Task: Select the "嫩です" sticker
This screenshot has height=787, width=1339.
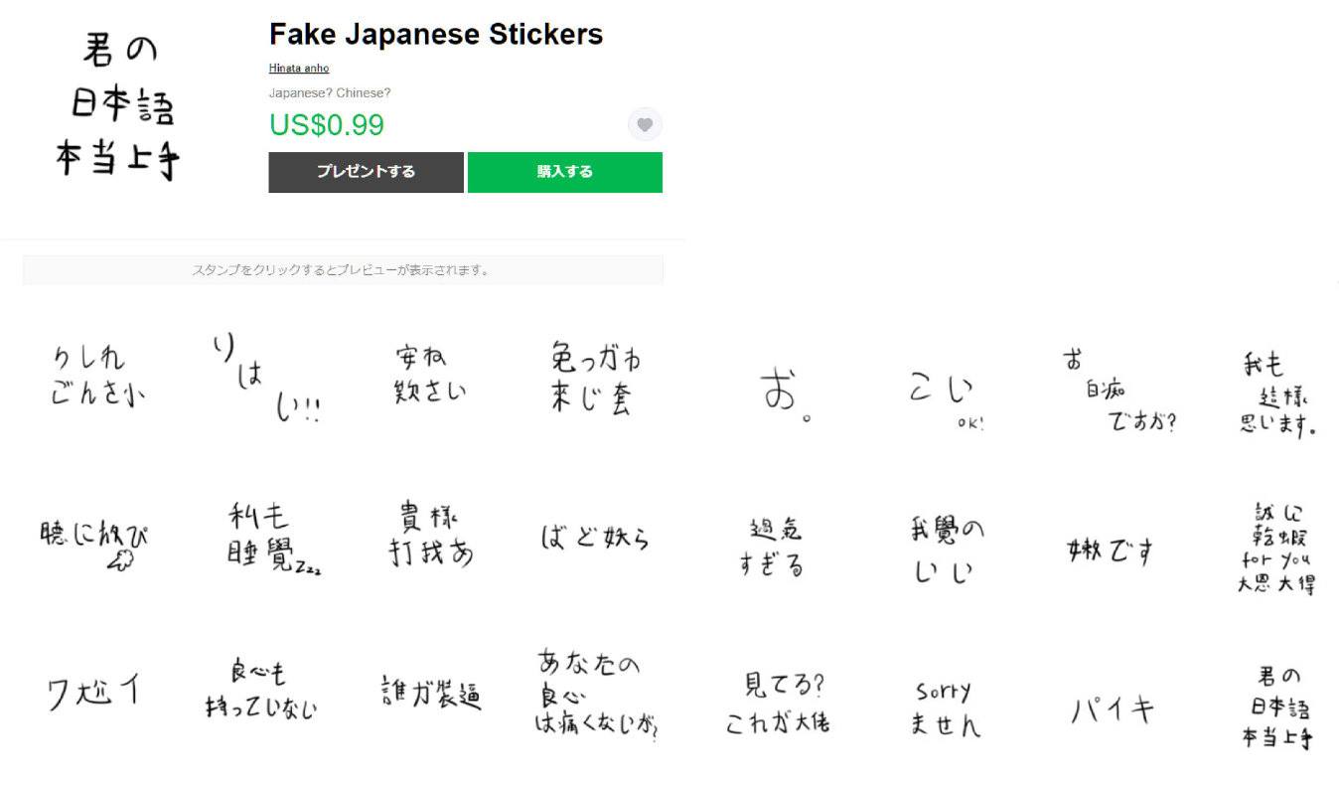Action: point(1110,550)
